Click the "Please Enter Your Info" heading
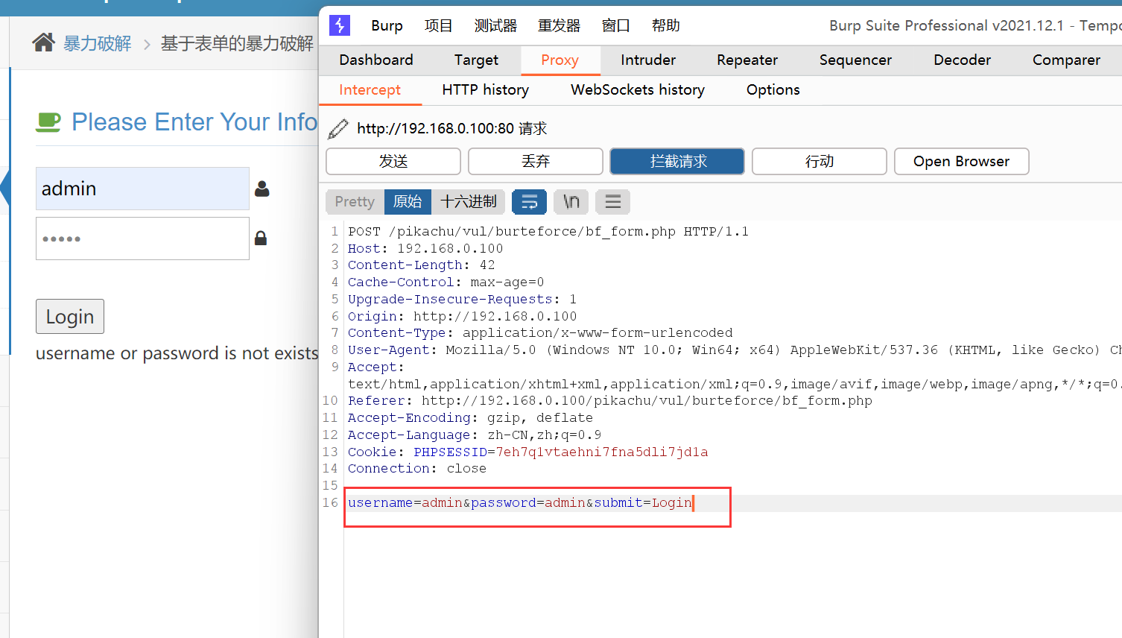This screenshot has height=638, width=1122. click(194, 122)
